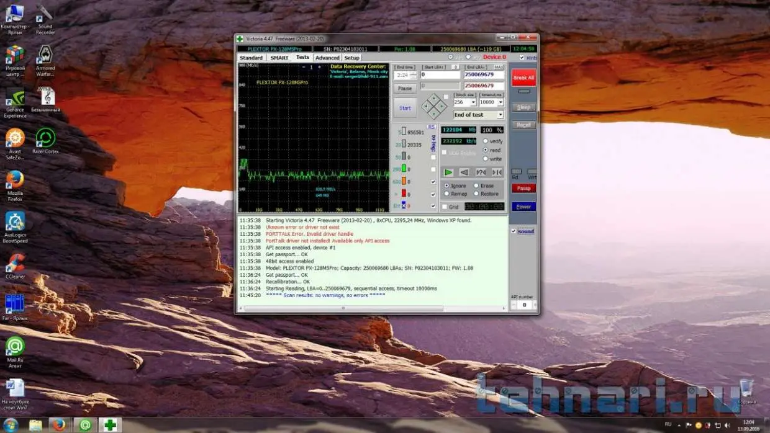Click the MAX button above End LBA
Viewport: 770px width, 433px height.
499,67
